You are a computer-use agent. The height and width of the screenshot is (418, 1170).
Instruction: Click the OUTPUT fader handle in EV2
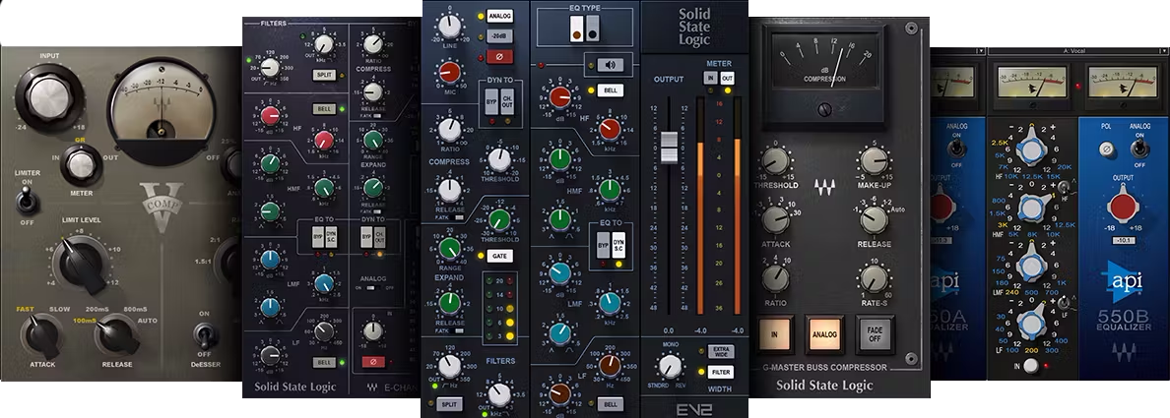click(x=670, y=147)
